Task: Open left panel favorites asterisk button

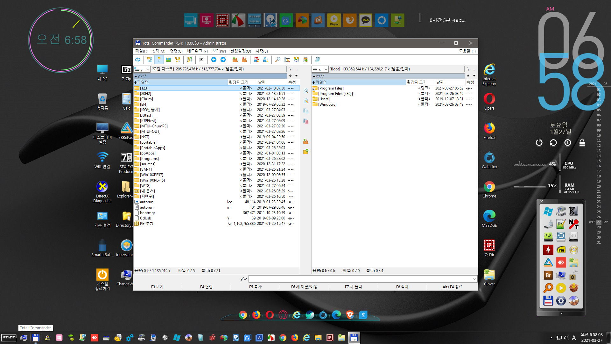Action: 290,76
